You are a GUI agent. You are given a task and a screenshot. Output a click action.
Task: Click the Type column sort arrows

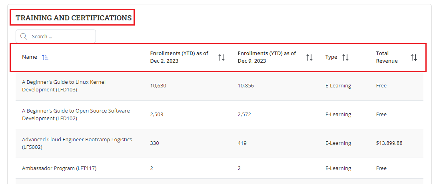345,57
